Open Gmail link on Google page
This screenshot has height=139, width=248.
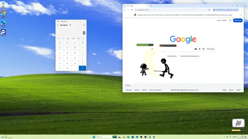[x=219, y=20]
